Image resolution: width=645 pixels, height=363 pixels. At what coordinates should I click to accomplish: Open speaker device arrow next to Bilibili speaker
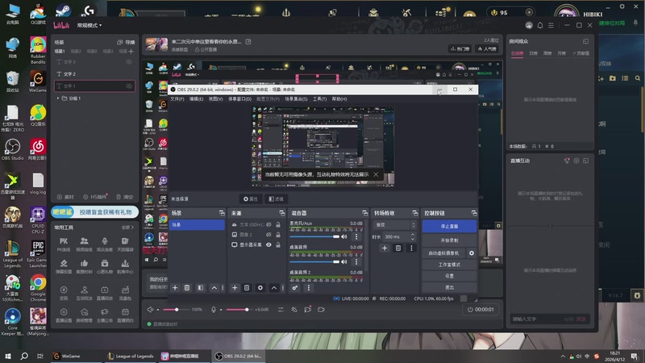157,310
